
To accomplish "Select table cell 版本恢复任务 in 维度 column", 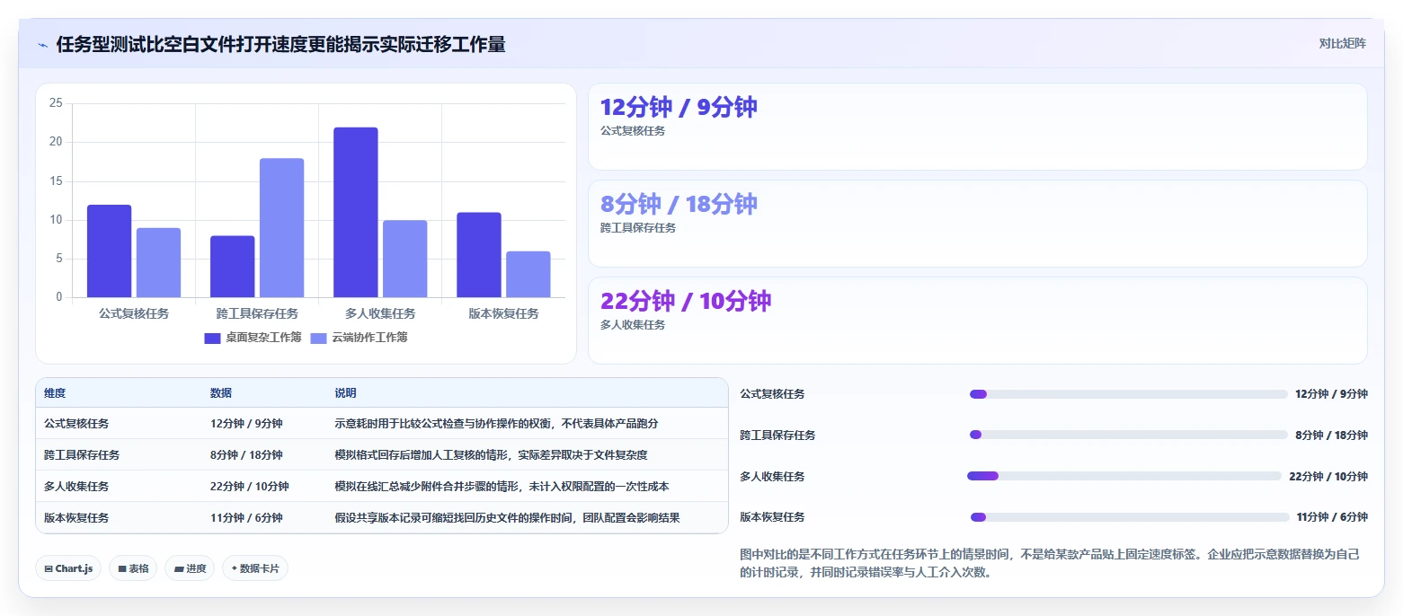I will pyautogui.click(x=76, y=518).
